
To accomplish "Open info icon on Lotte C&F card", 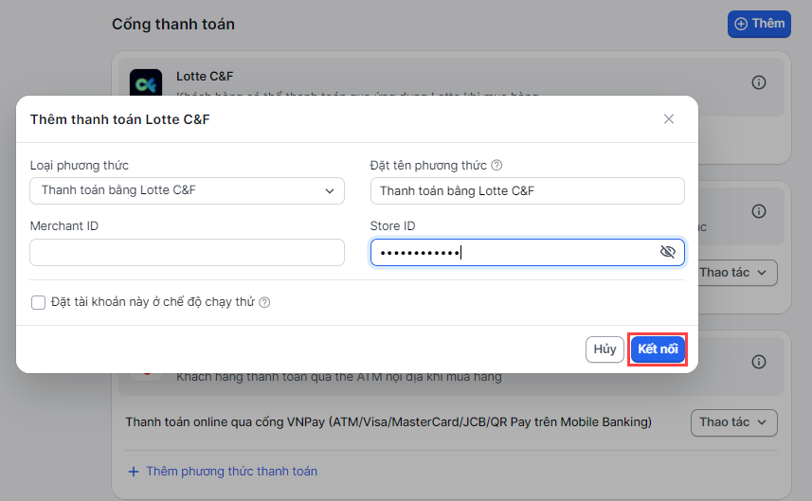I will (x=759, y=82).
